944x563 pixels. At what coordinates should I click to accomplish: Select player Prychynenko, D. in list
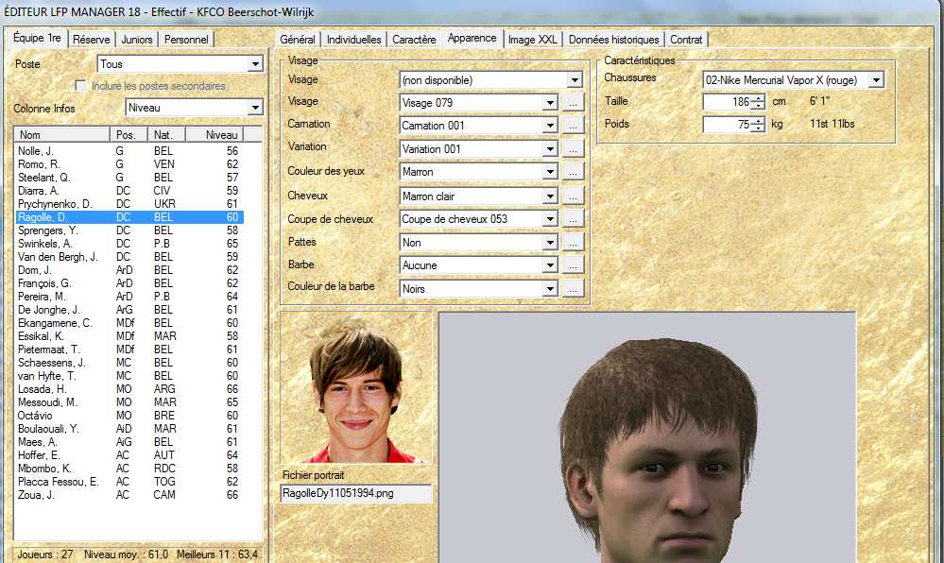point(129,204)
